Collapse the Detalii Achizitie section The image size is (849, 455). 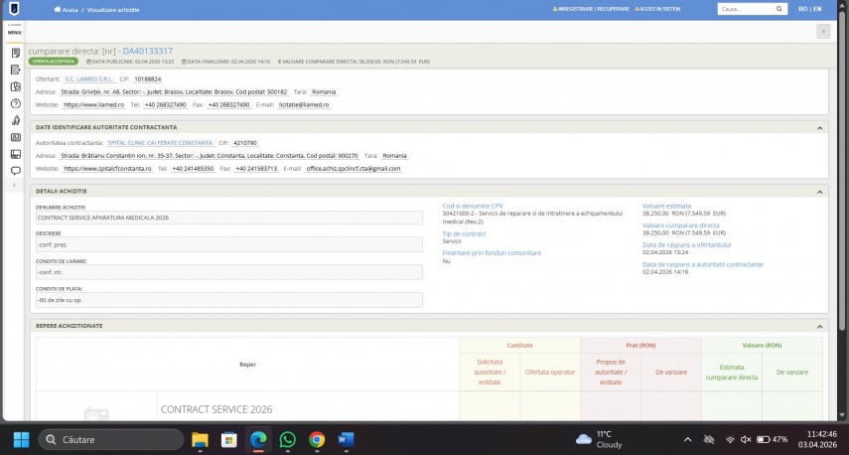point(819,191)
